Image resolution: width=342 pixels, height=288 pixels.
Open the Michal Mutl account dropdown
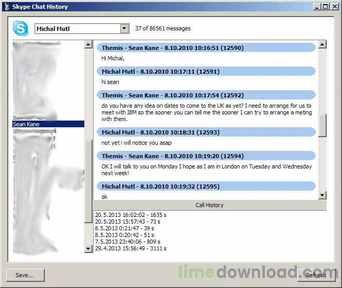(x=124, y=29)
